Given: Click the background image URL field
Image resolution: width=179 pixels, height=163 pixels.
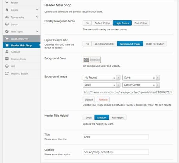Looking at the screenshot, I should [128, 92].
